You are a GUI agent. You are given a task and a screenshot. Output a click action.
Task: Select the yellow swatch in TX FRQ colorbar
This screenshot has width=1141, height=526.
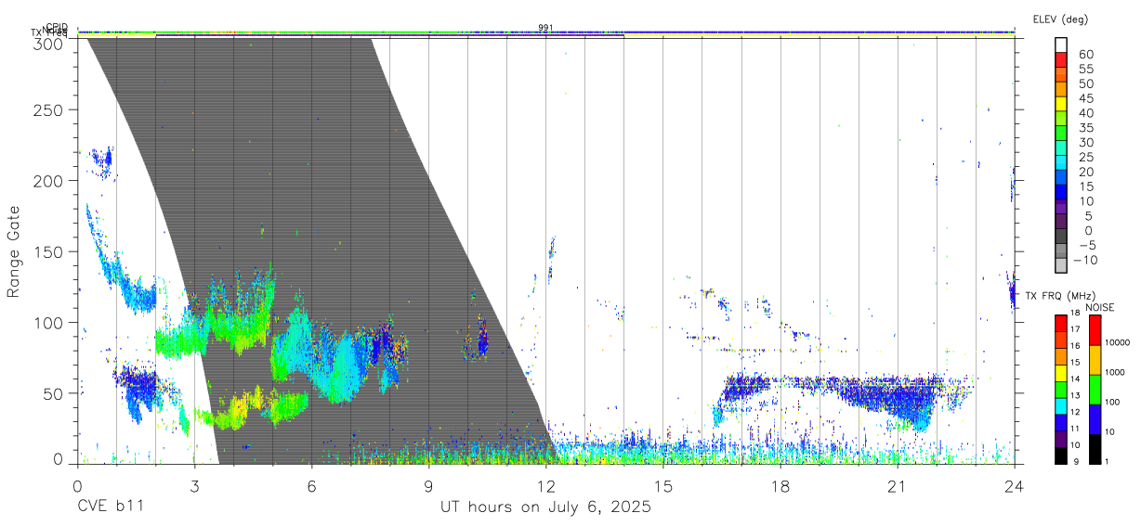pyautogui.click(x=1060, y=373)
